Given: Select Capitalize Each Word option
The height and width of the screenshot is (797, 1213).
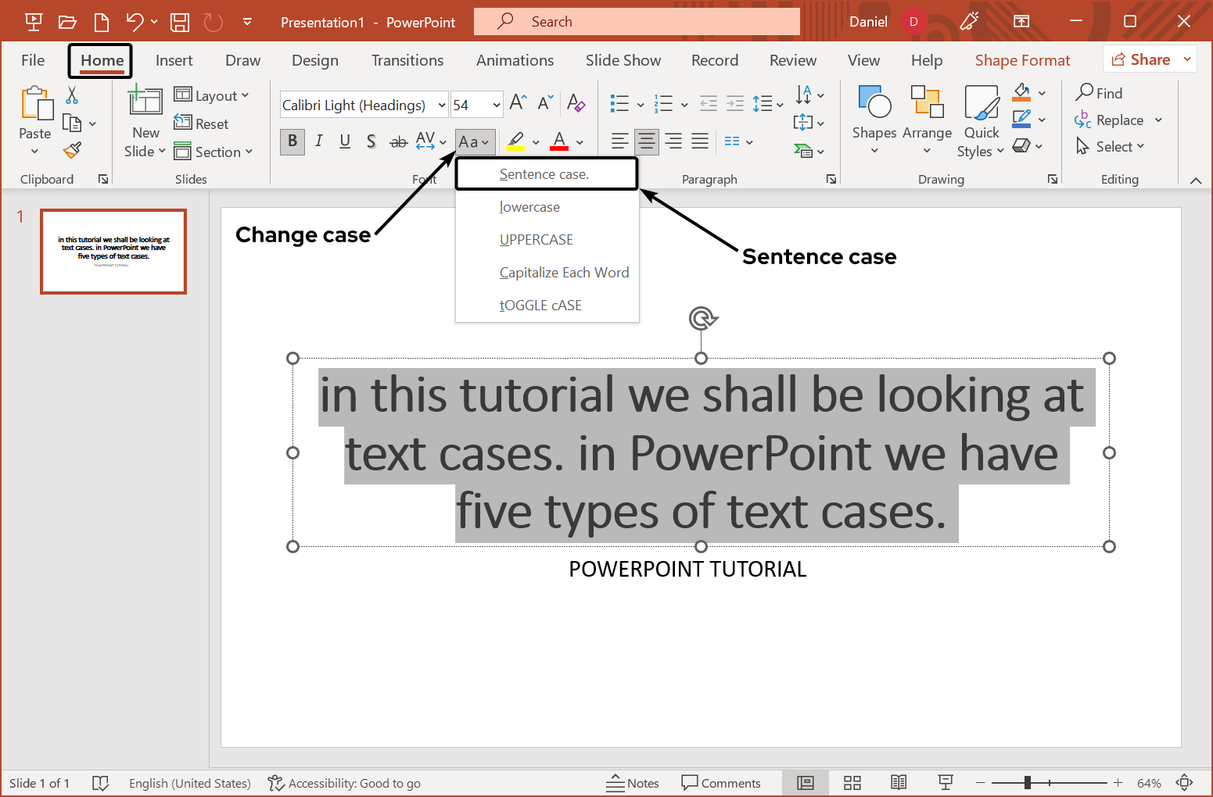Looking at the screenshot, I should (564, 272).
